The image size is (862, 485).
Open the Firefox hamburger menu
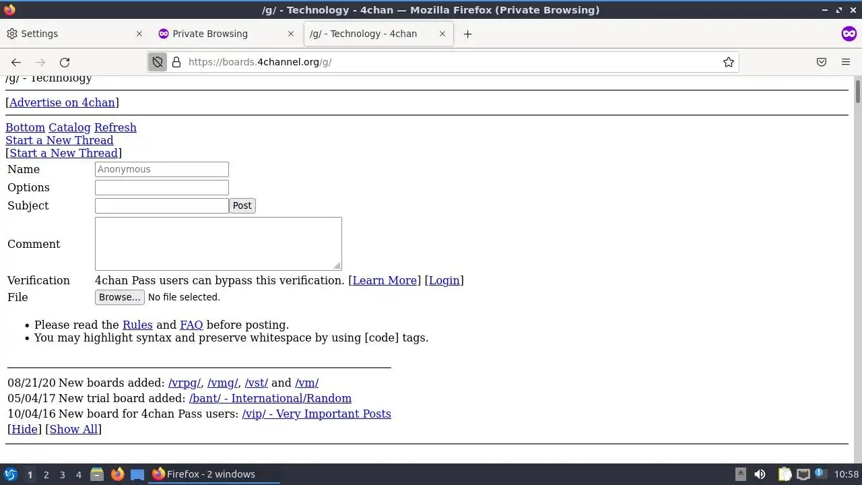tap(846, 62)
